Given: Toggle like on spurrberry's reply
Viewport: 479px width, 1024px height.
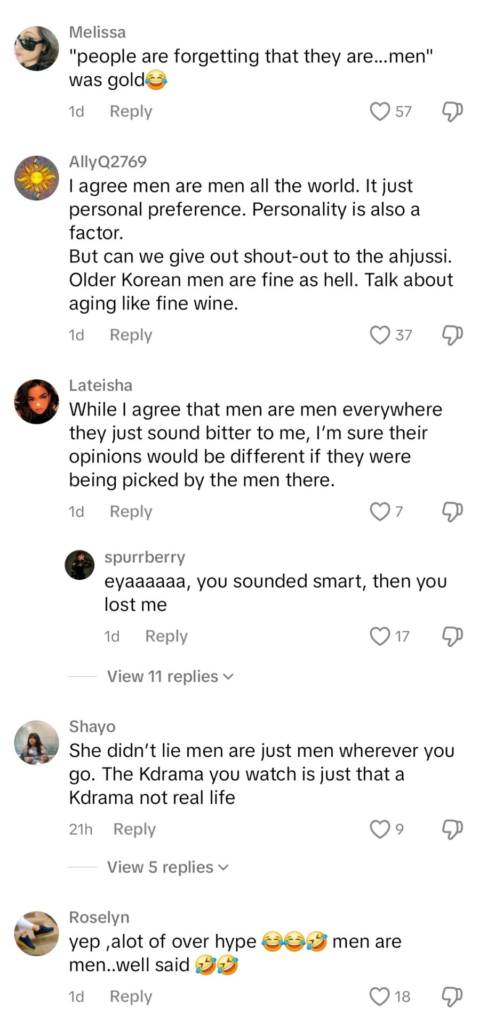Looking at the screenshot, I should click(380, 636).
